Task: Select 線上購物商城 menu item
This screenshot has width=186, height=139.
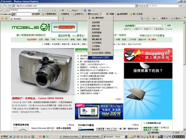Action: 101,18
